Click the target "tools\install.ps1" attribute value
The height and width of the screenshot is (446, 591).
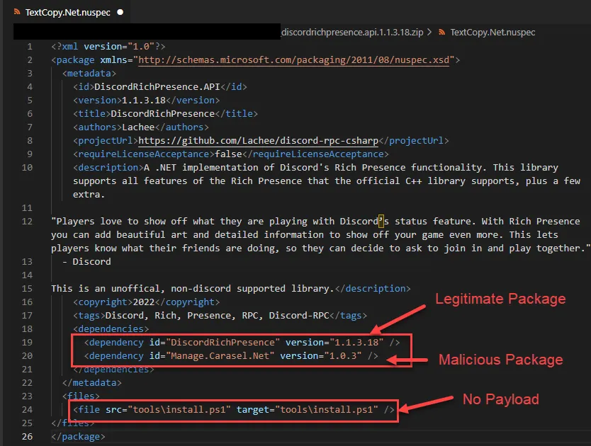pos(327,410)
